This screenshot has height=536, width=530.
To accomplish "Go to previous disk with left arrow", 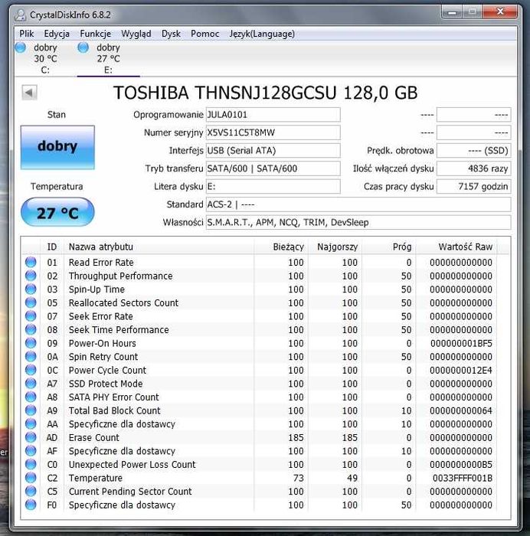I will point(29,93).
